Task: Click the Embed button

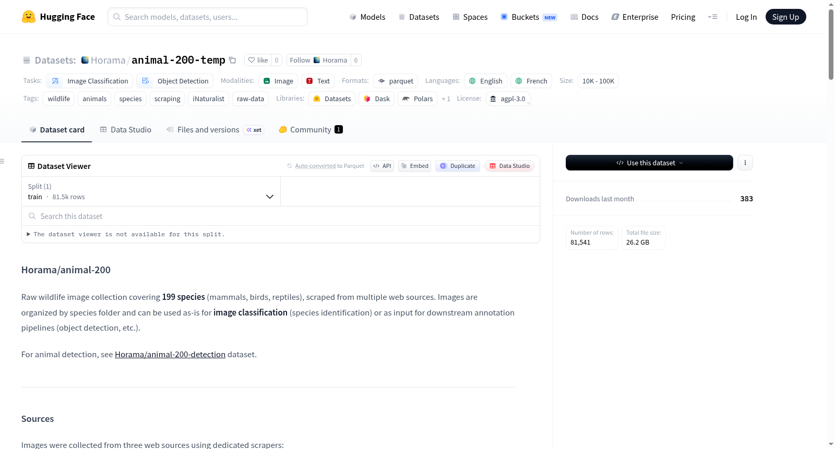Action: pos(414,166)
